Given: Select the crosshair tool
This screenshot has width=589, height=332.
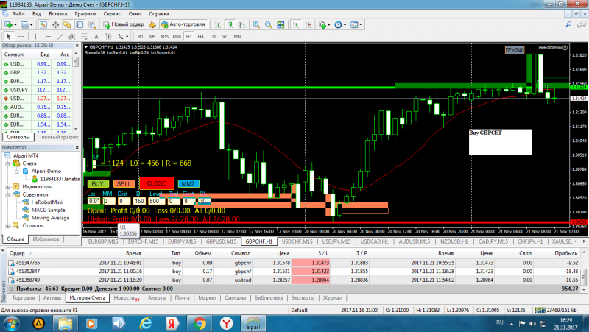Looking at the screenshot, I should coord(21,36).
